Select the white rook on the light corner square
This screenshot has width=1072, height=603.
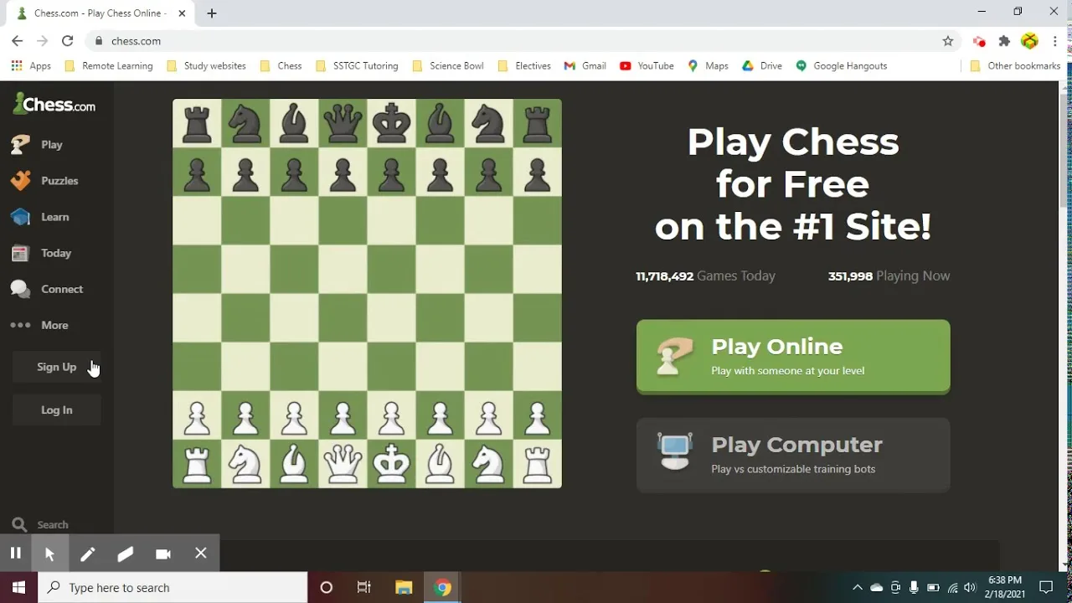(537, 463)
